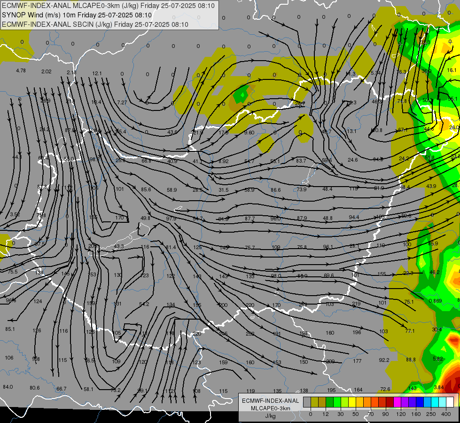Click the map value "36.9"
The width and height of the screenshot is (460, 423).
(427, 71)
